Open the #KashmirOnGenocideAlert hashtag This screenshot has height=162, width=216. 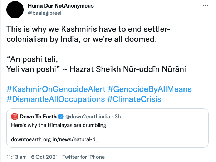[x=56, y=89]
